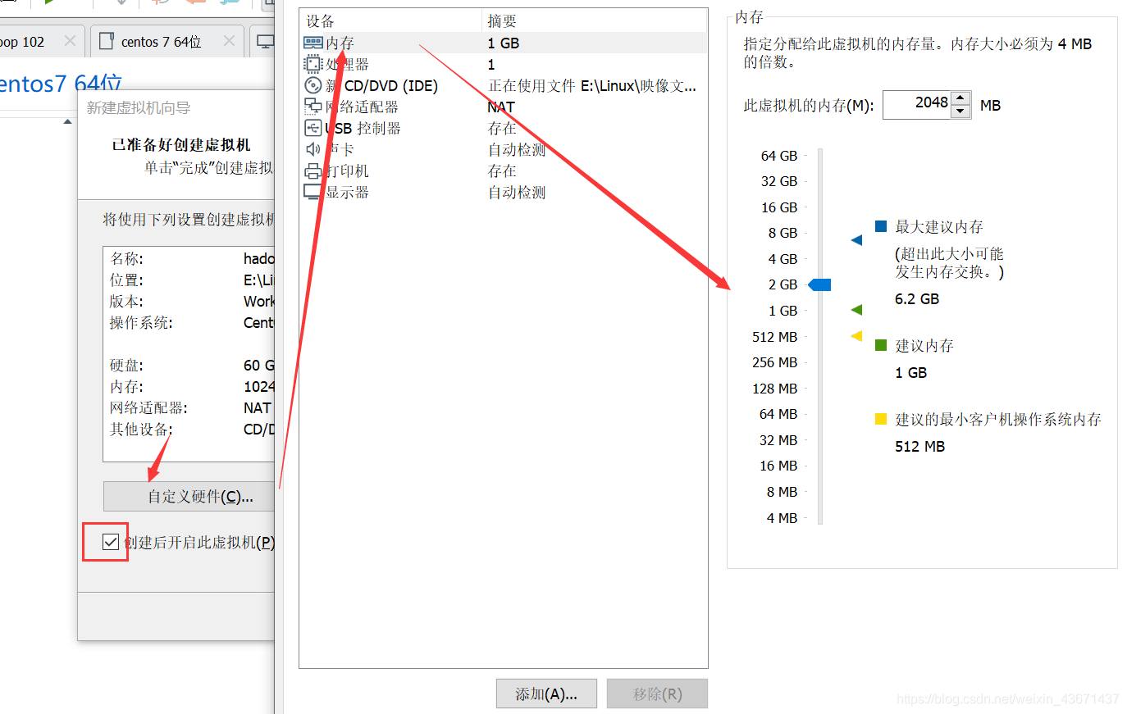Click the blue 最大建议内存 triangle marker
This screenshot has height=714, width=1127.
857,240
